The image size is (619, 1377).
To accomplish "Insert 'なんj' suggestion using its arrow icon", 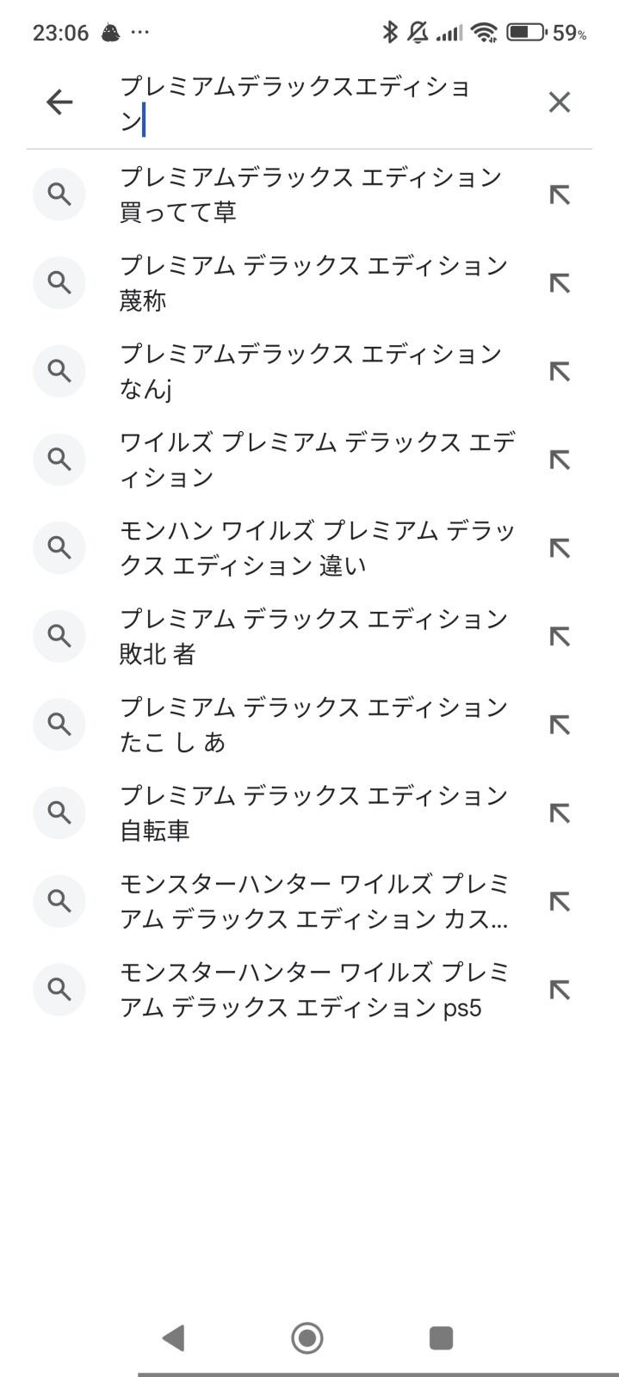I will coord(560,371).
